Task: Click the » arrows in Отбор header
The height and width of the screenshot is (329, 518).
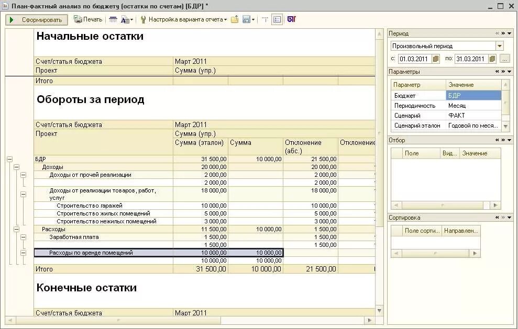Action: point(503,140)
